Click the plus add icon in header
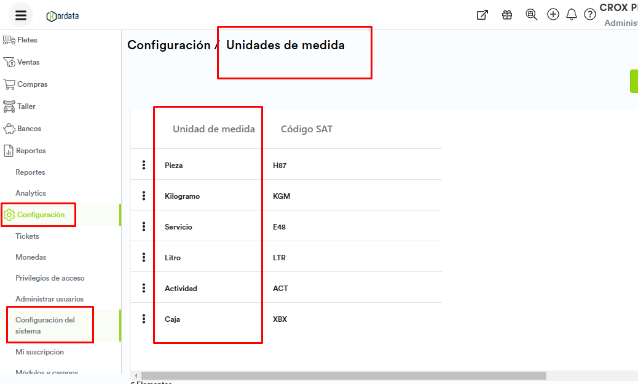This screenshot has height=384, width=638. coord(553,14)
